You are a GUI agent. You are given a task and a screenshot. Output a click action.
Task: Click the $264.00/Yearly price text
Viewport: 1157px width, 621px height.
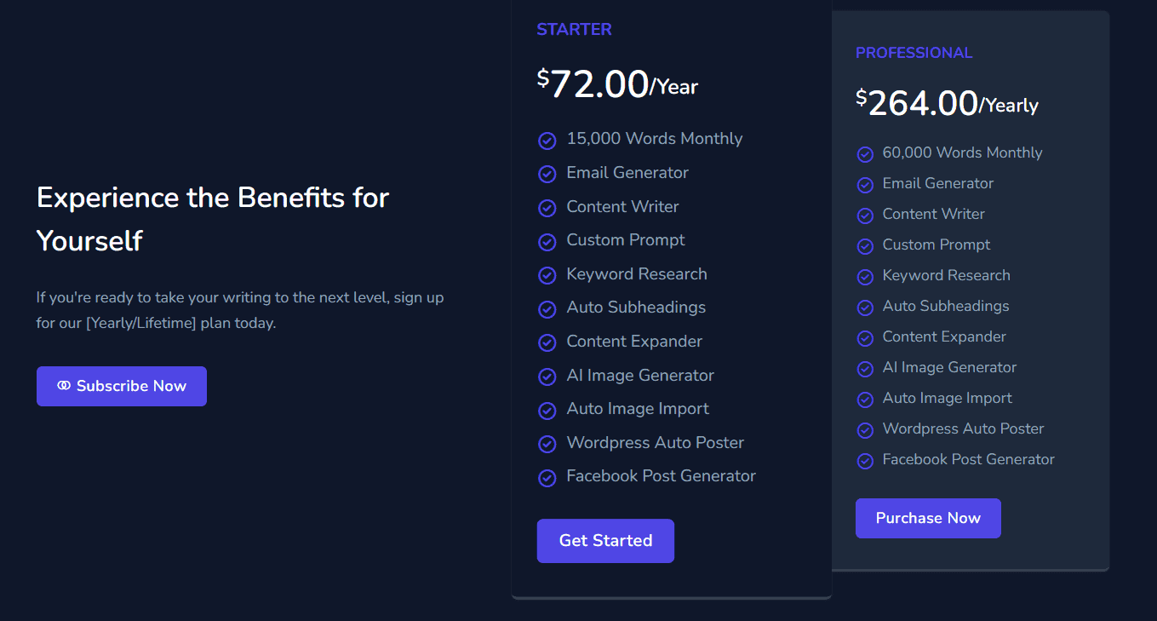tap(947, 102)
